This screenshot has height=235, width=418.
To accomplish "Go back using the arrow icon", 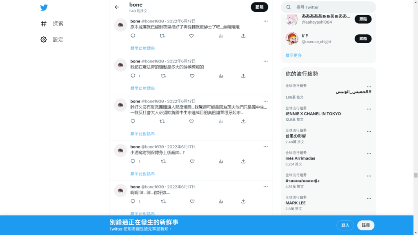I will (x=117, y=7).
